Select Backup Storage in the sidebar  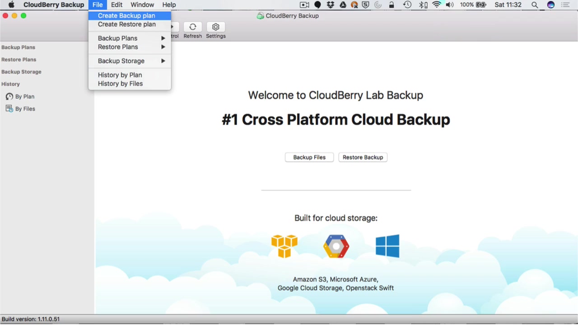click(x=21, y=72)
